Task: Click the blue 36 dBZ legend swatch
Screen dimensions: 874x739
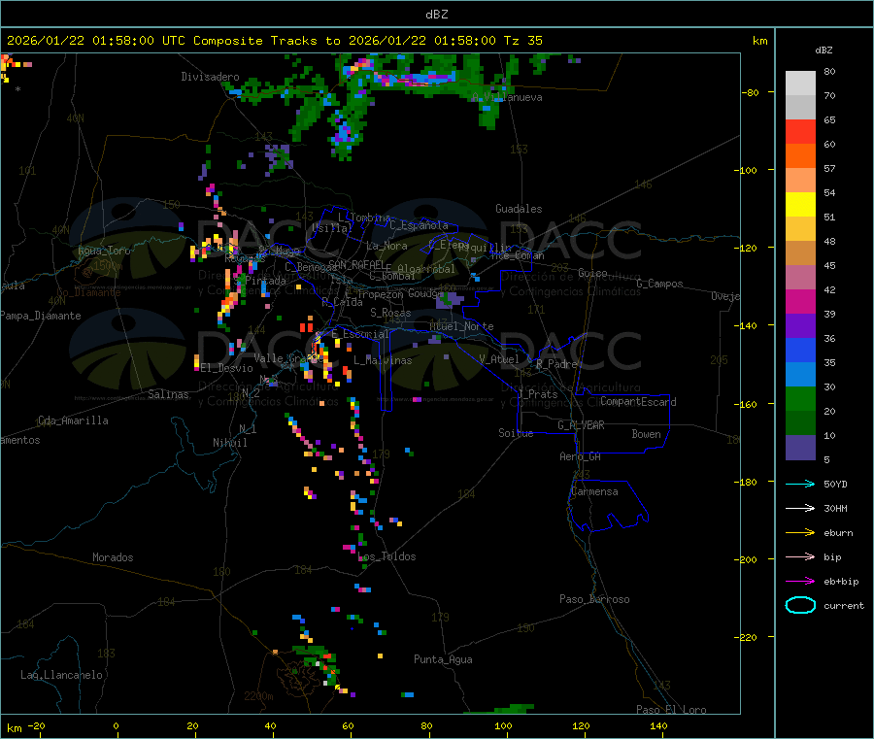Action: (x=800, y=350)
